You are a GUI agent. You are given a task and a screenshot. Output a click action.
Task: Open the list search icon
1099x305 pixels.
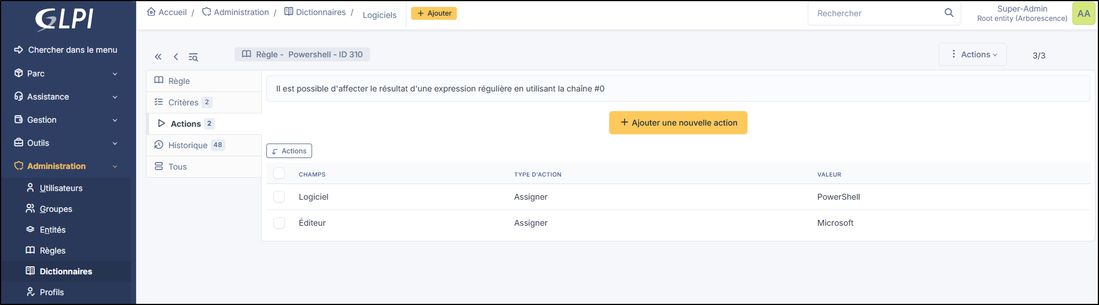coord(193,57)
